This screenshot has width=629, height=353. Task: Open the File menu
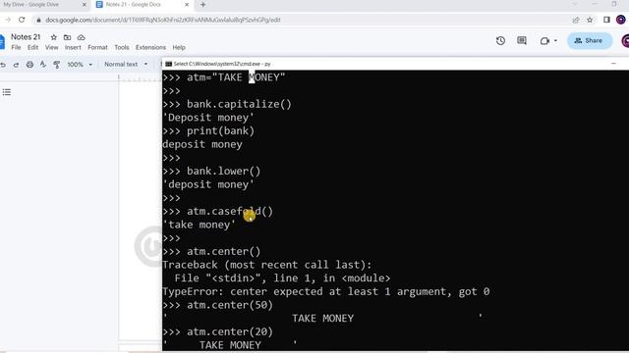click(x=16, y=47)
